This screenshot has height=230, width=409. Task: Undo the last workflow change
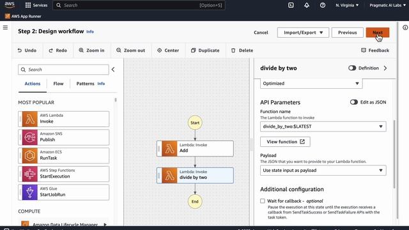(x=27, y=50)
